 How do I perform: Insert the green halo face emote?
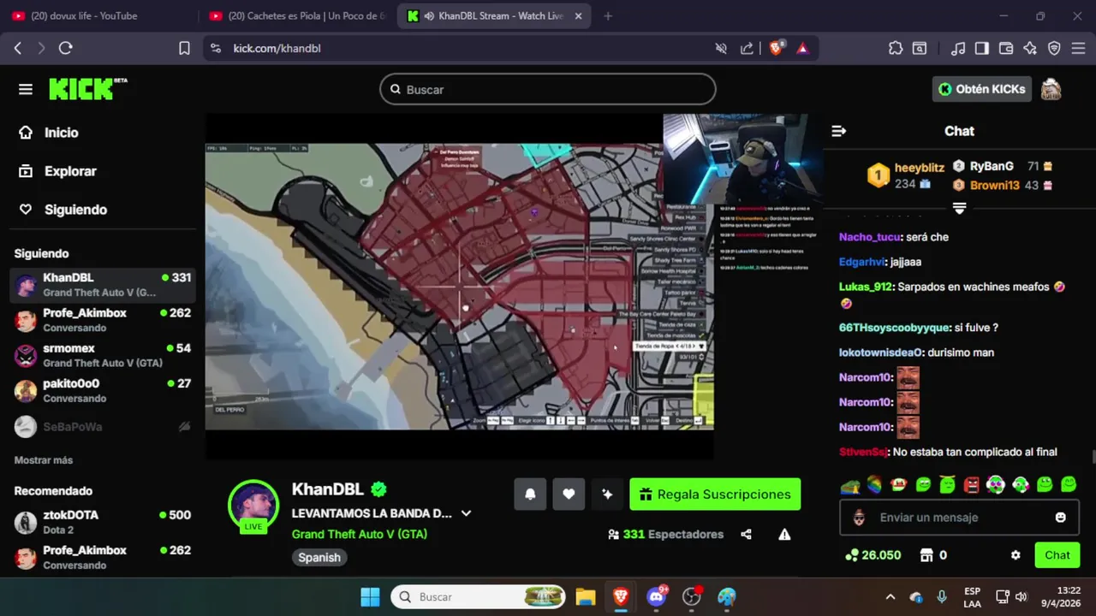point(947,485)
